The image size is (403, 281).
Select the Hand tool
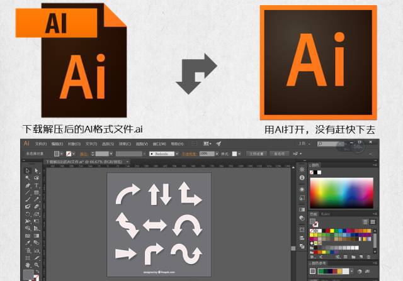pyautogui.click(x=28, y=265)
